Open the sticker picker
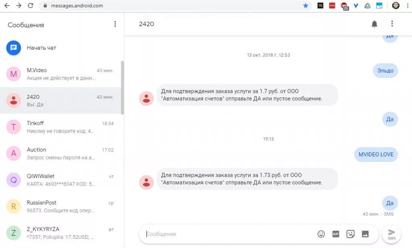 tap(350, 234)
